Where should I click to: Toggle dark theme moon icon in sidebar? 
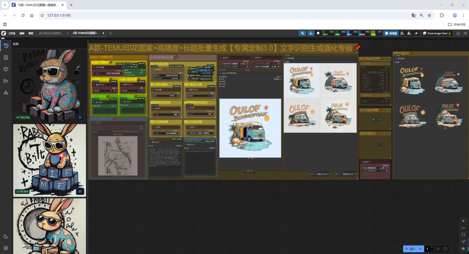pos(6,237)
